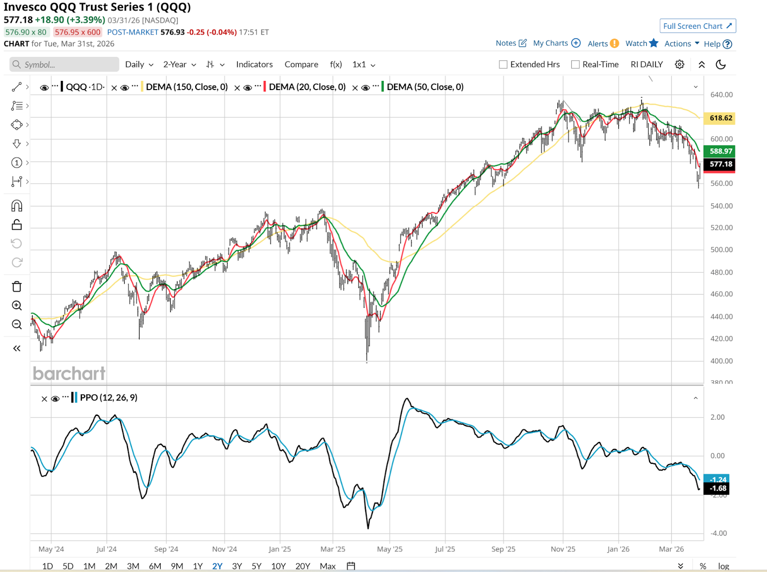
Task: Select the 5Y time range tab
Action: click(x=256, y=566)
